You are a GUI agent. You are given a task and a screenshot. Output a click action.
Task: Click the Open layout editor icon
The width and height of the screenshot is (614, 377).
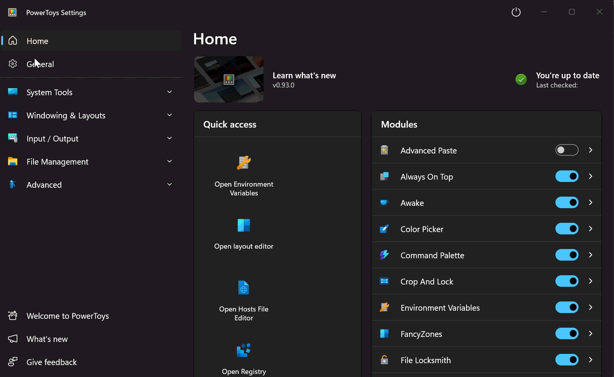[x=244, y=225]
